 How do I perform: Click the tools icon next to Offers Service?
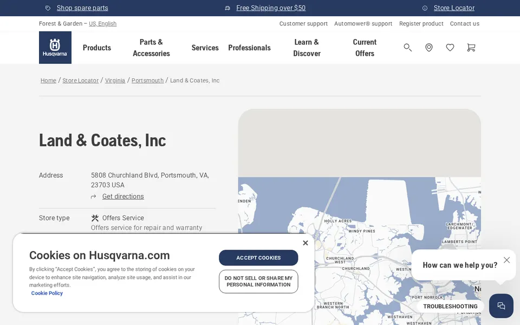click(x=95, y=218)
